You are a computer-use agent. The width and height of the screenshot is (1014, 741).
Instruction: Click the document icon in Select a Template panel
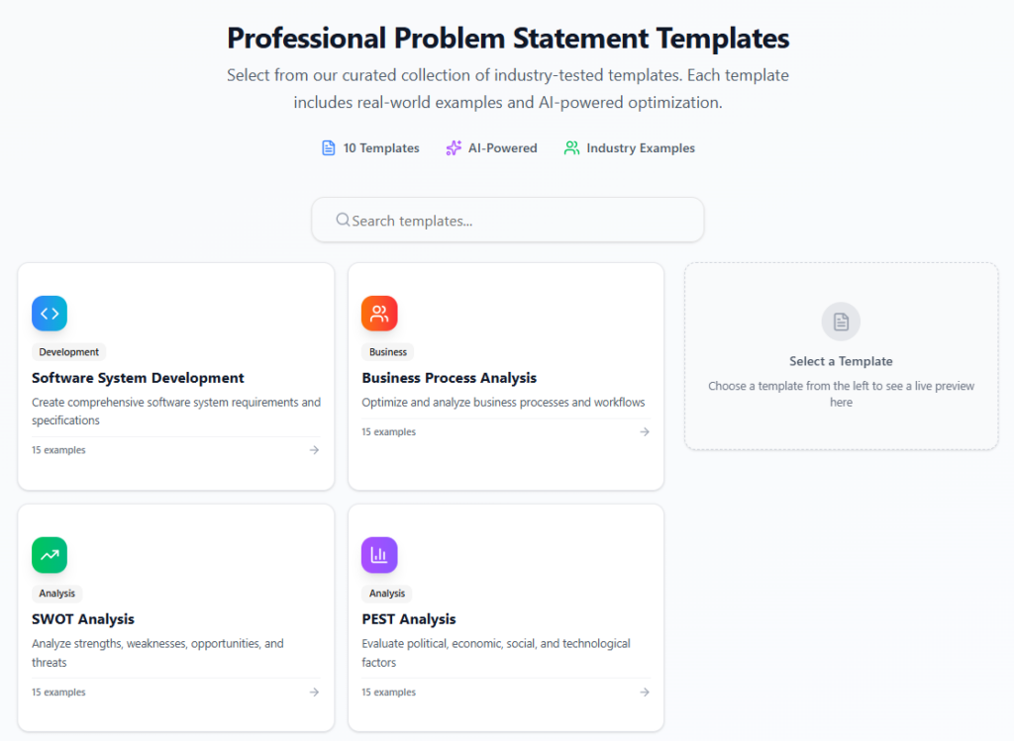tap(841, 321)
